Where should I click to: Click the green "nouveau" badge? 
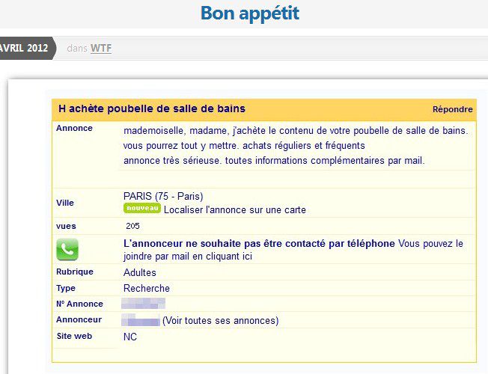point(141,208)
